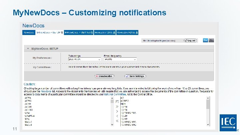Click the Save Settings button
240x135 pixels.
(135, 76)
